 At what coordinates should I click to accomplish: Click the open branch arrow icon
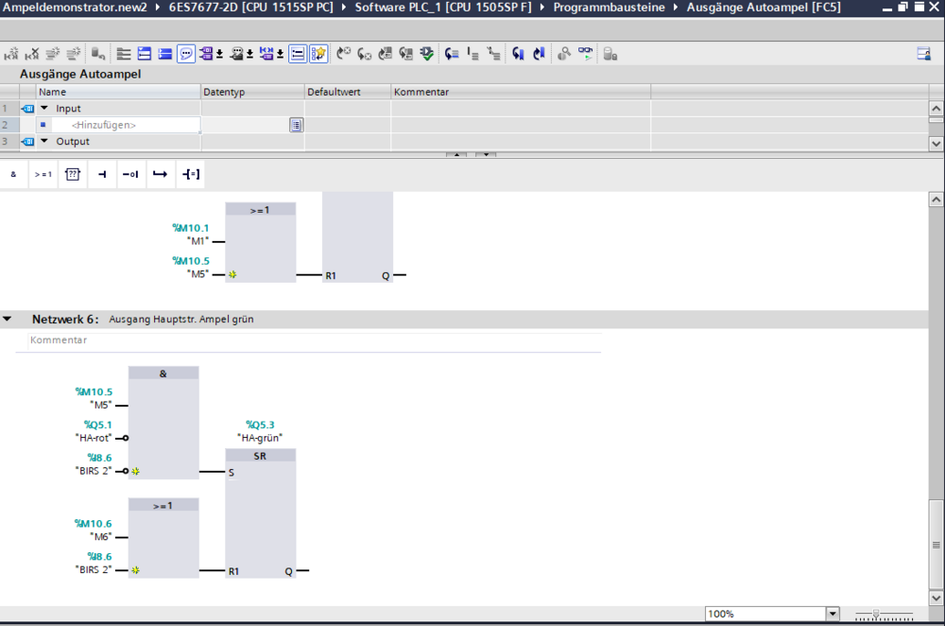coord(160,174)
